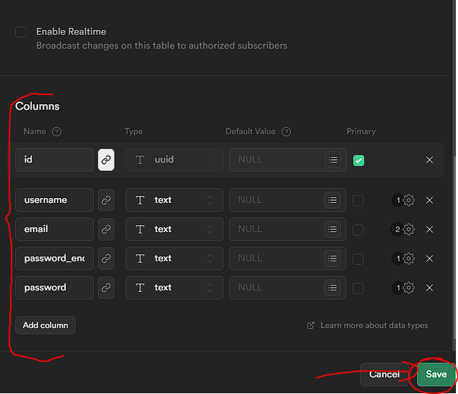Open Learn more about data types link
458x394 pixels.
coord(368,325)
